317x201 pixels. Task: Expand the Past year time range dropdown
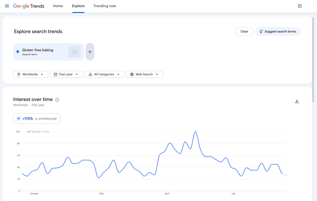click(66, 74)
